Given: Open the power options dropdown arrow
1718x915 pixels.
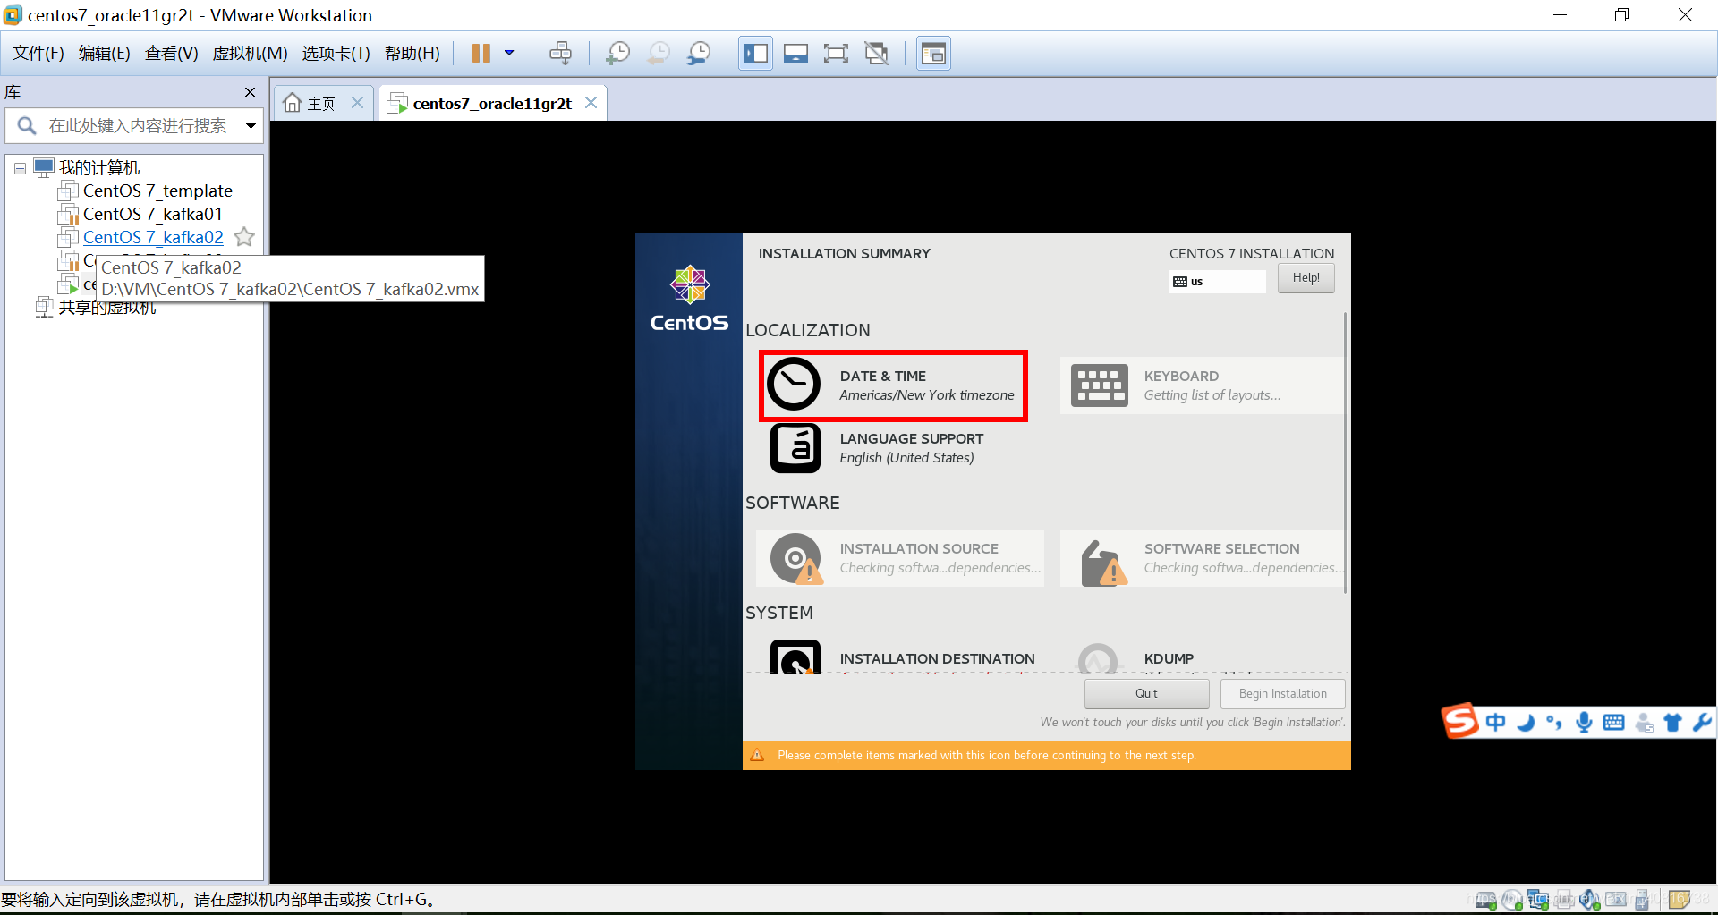Looking at the screenshot, I should 509,53.
